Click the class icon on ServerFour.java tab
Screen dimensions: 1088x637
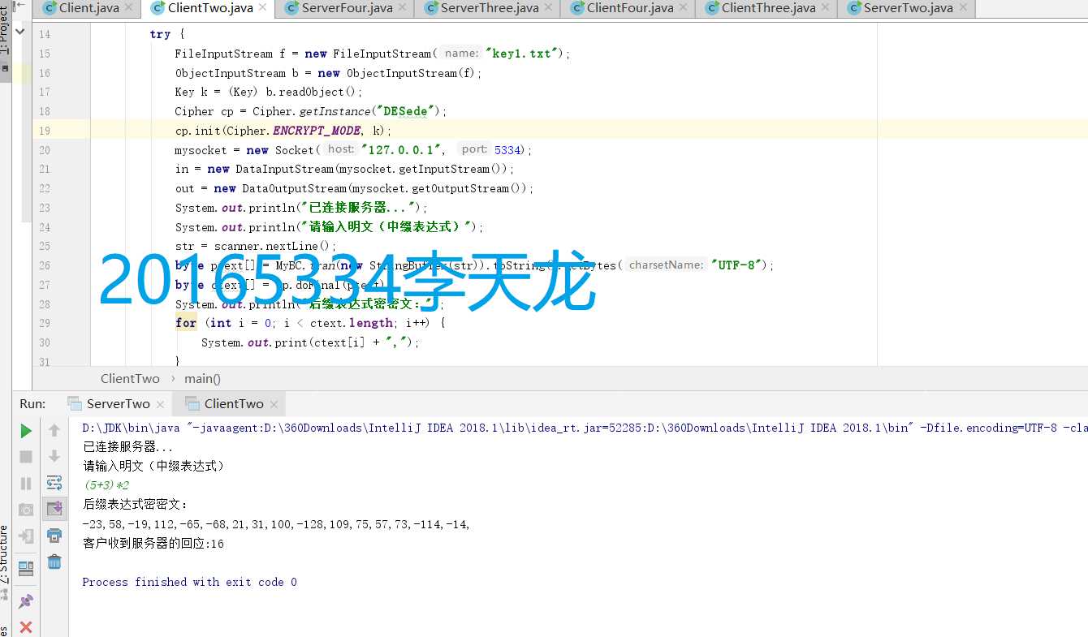click(292, 8)
